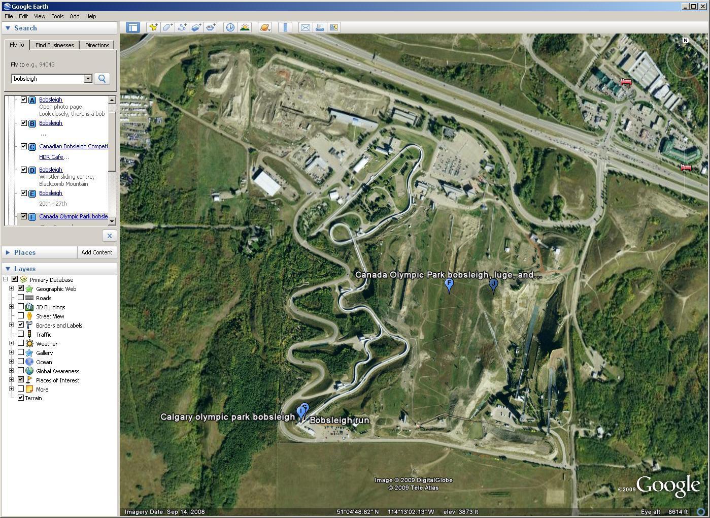Open Canada Olympic Park bobsle result link
The image size is (710, 518).
(x=73, y=216)
